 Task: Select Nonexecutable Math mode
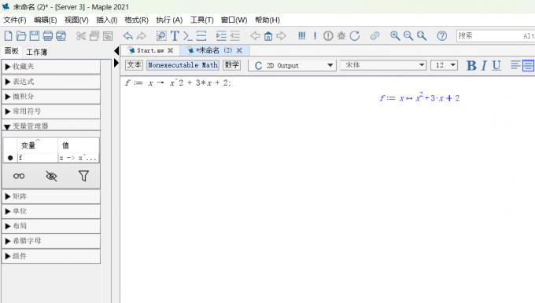pyautogui.click(x=183, y=65)
